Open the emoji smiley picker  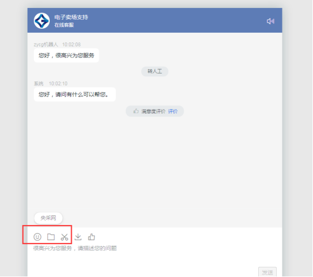point(37,237)
